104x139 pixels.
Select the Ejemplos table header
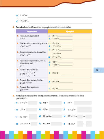click(70, 32)
